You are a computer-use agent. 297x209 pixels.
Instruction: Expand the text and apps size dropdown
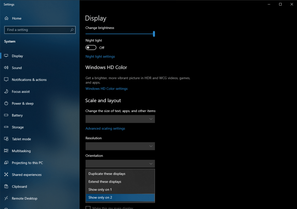pyautogui.click(x=120, y=119)
